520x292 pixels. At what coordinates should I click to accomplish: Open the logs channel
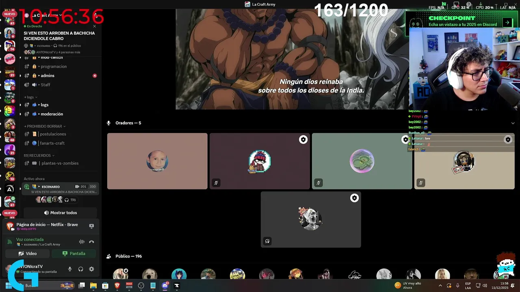pos(60,105)
